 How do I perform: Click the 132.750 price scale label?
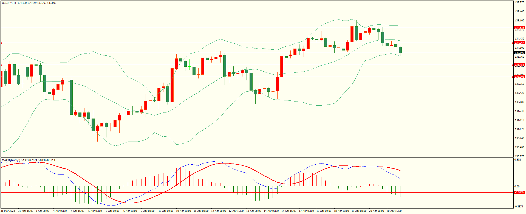(x=519, y=84)
